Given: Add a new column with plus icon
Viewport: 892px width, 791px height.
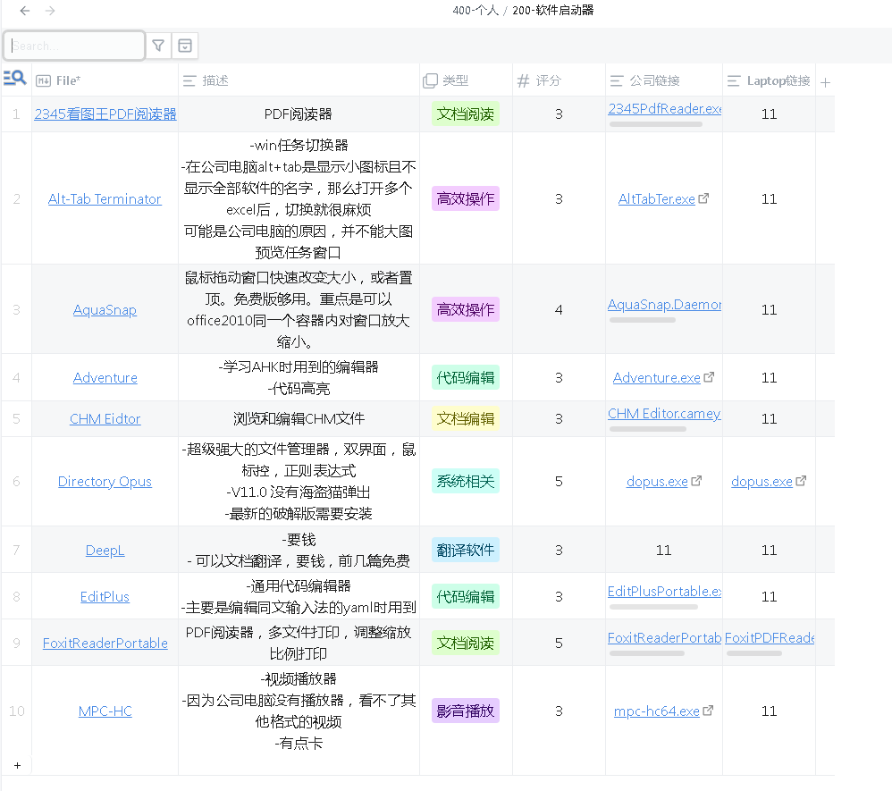Looking at the screenshot, I should pos(825,81).
